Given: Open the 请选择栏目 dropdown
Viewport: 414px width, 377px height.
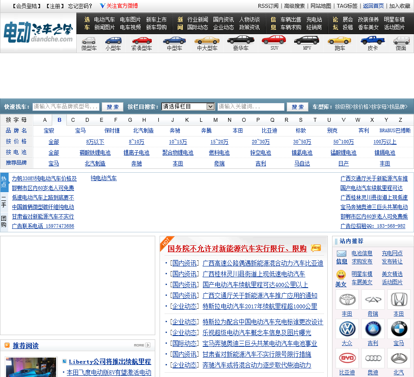Looking at the screenshot, I should 188,106.
